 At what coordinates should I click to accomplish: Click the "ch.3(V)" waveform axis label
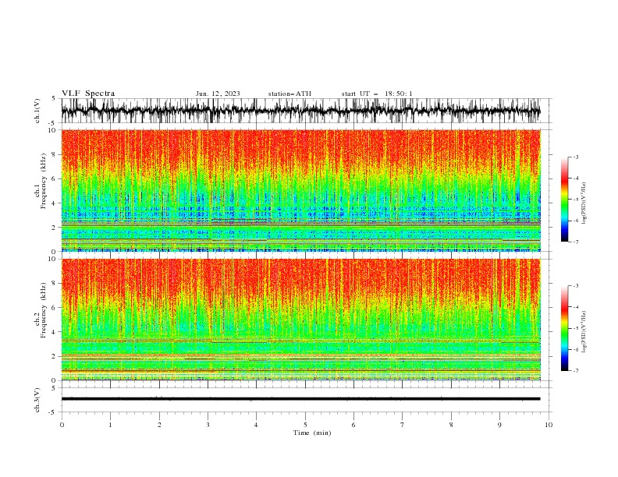(37, 400)
